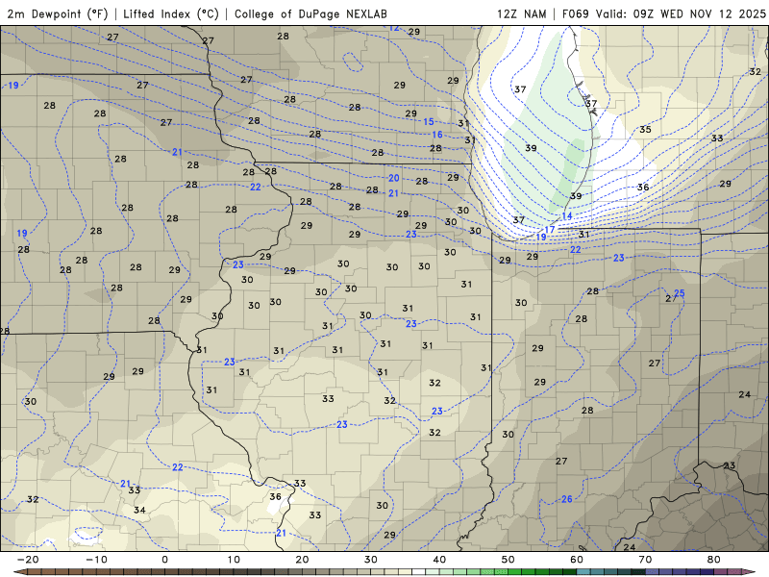Viewport: 769px width, 577px height.
Task: Click the '50' colorbar label
Action: point(509,560)
